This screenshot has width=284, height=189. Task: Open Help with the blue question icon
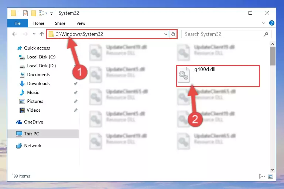pos(272,23)
